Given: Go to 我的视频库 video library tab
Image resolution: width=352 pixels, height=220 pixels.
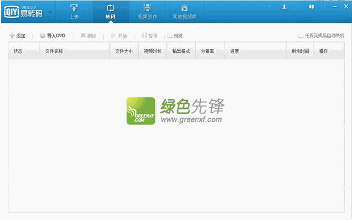Looking at the screenshot, I should tap(184, 11).
